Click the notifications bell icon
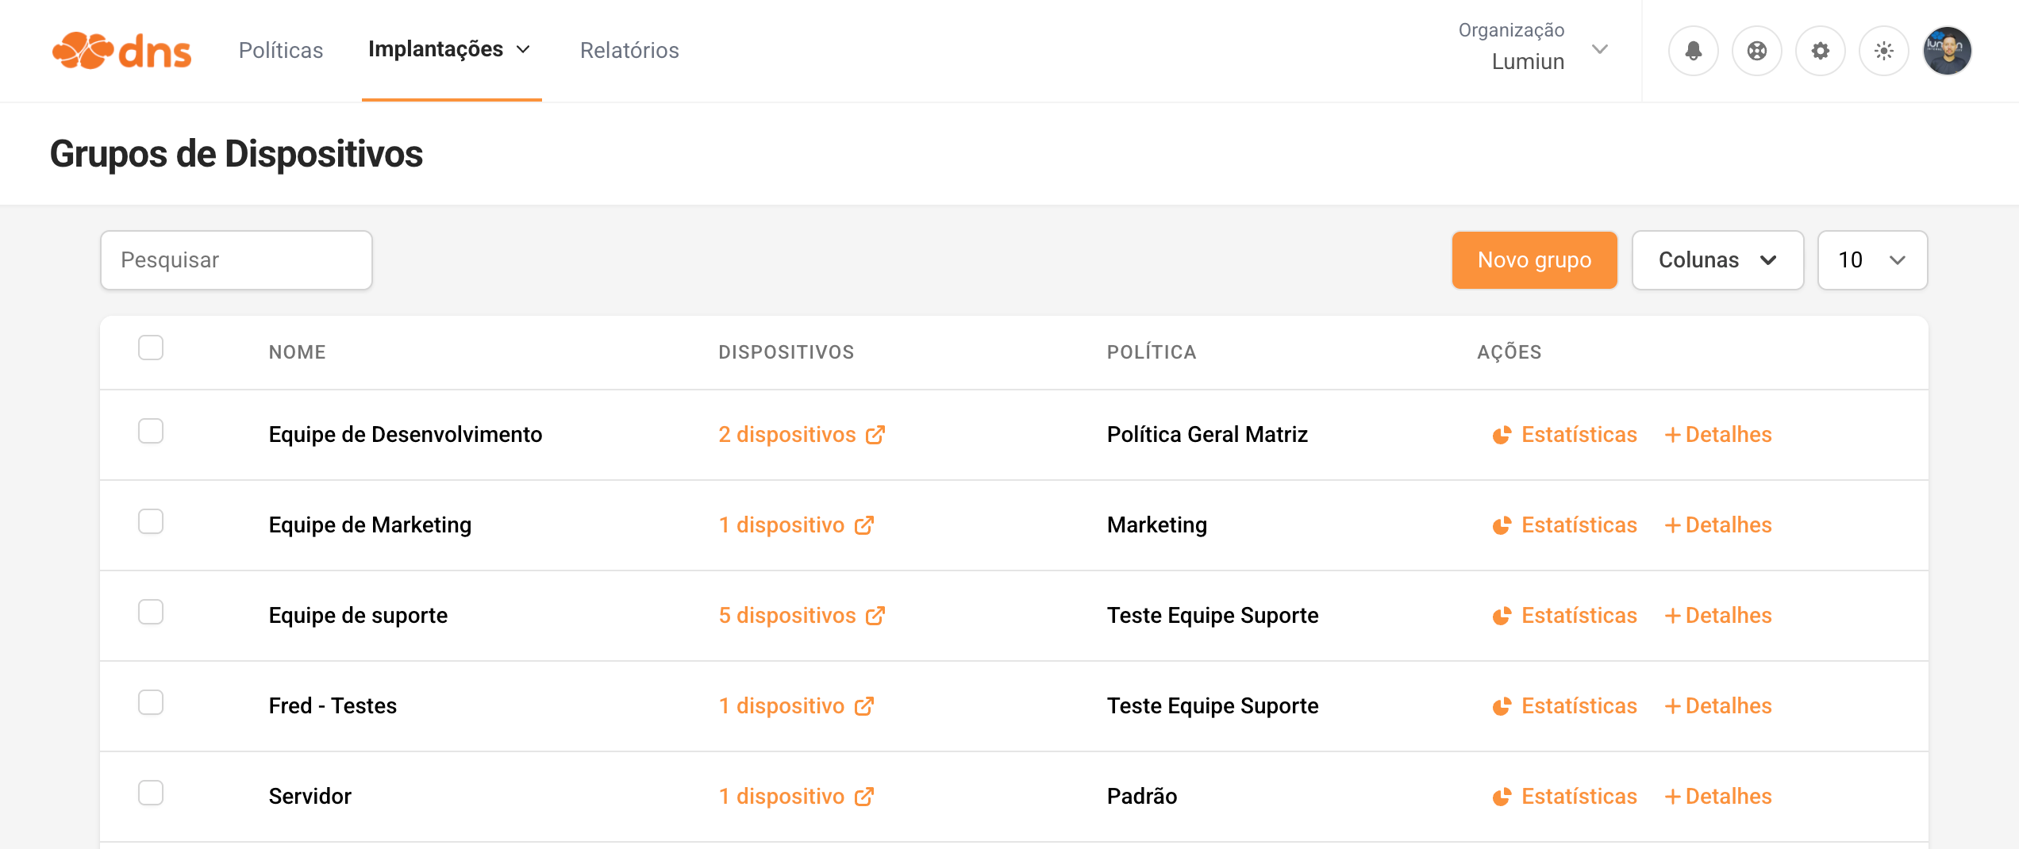 pyautogui.click(x=1693, y=51)
